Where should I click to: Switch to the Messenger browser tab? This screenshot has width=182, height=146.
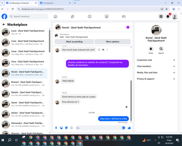[x=21, y=3]
